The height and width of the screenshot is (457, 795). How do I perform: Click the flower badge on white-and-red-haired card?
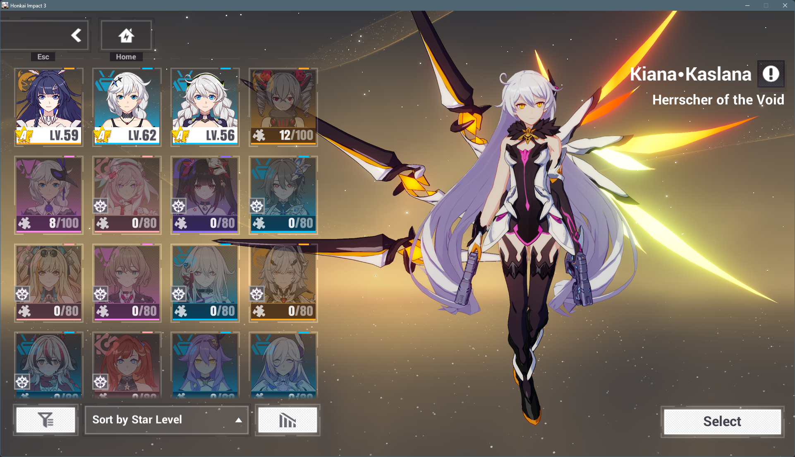point(22,382)
